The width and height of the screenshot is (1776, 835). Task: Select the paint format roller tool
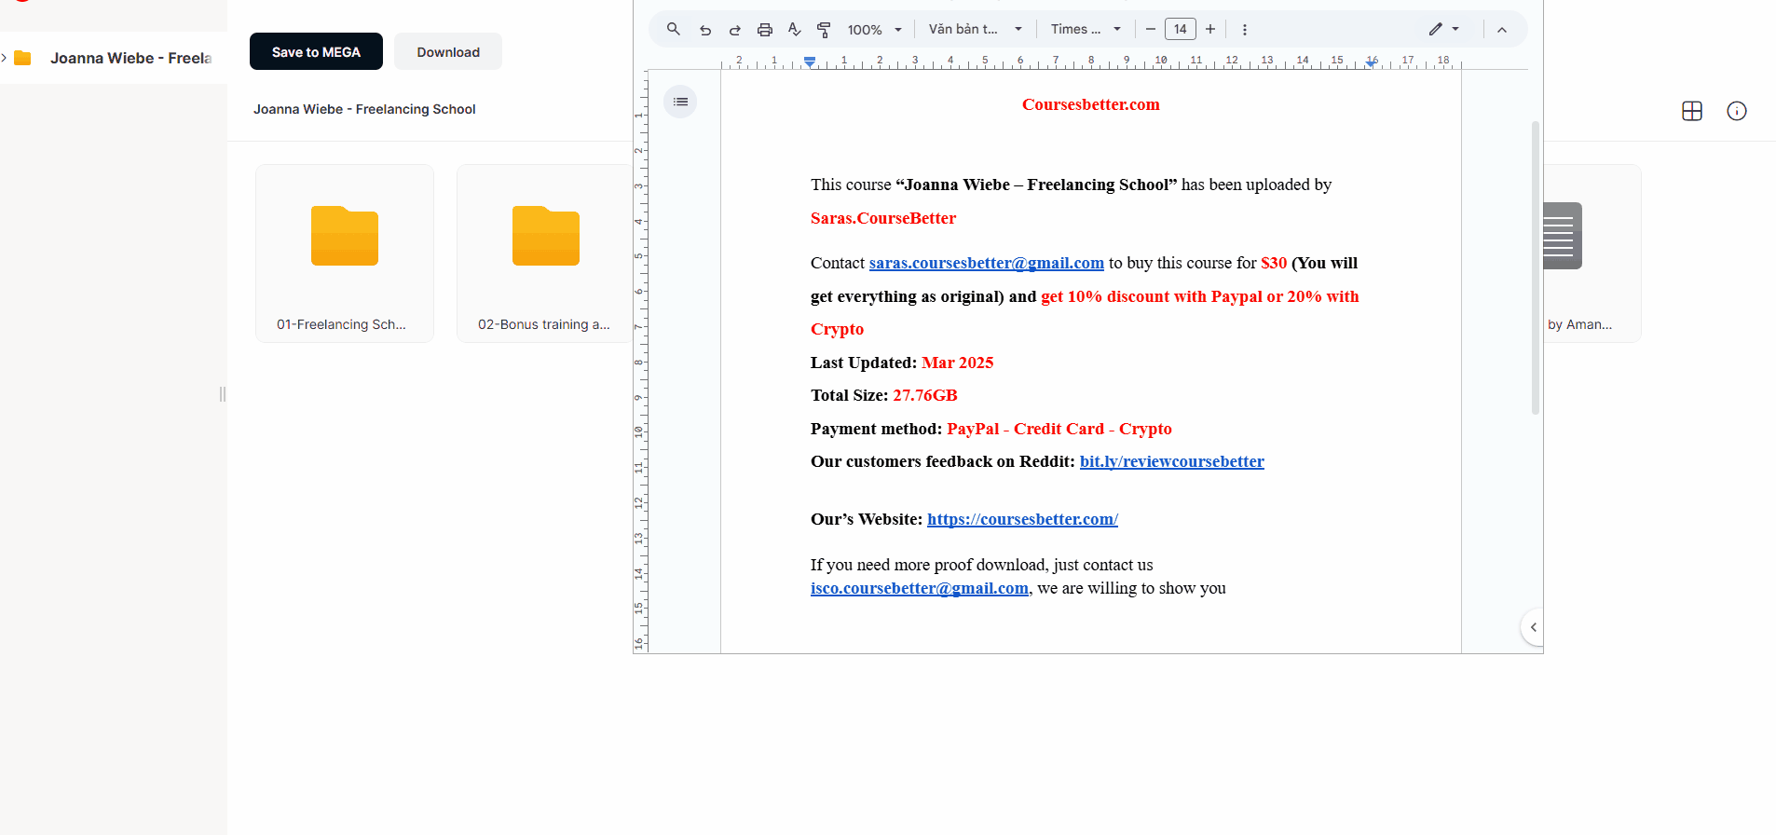click(x=824, y=30)
